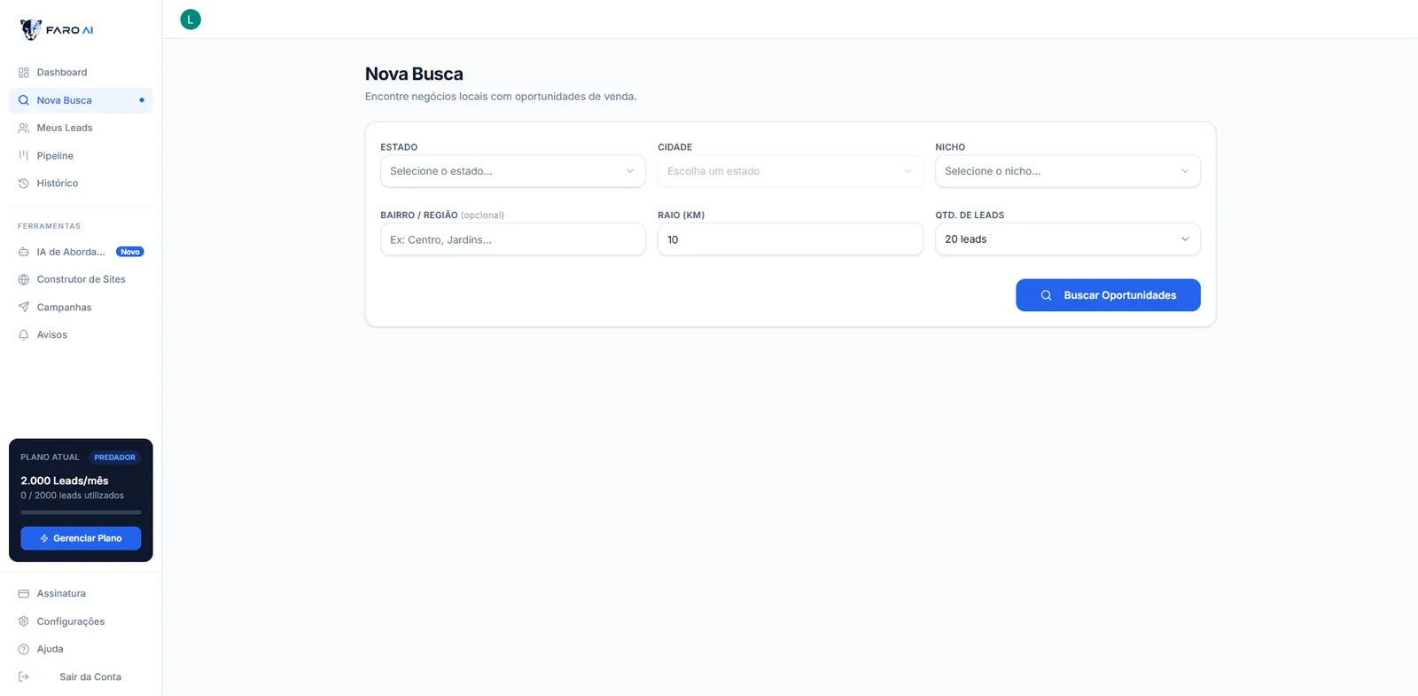Open the Nicho dropdown
The width and height of the screenshot is (1418, 696).
(x=1068, y=171)
